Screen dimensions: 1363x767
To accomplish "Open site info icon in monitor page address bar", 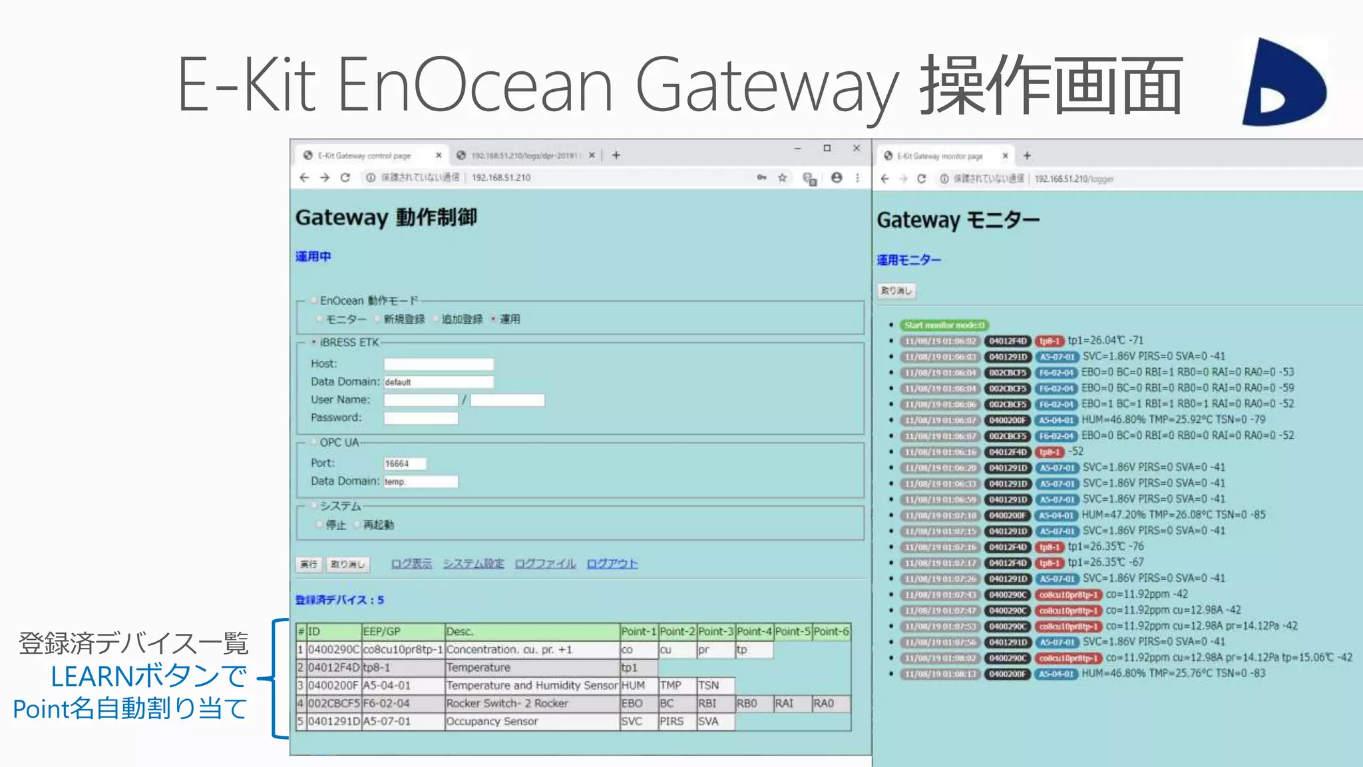I will [x=944, y=178].
